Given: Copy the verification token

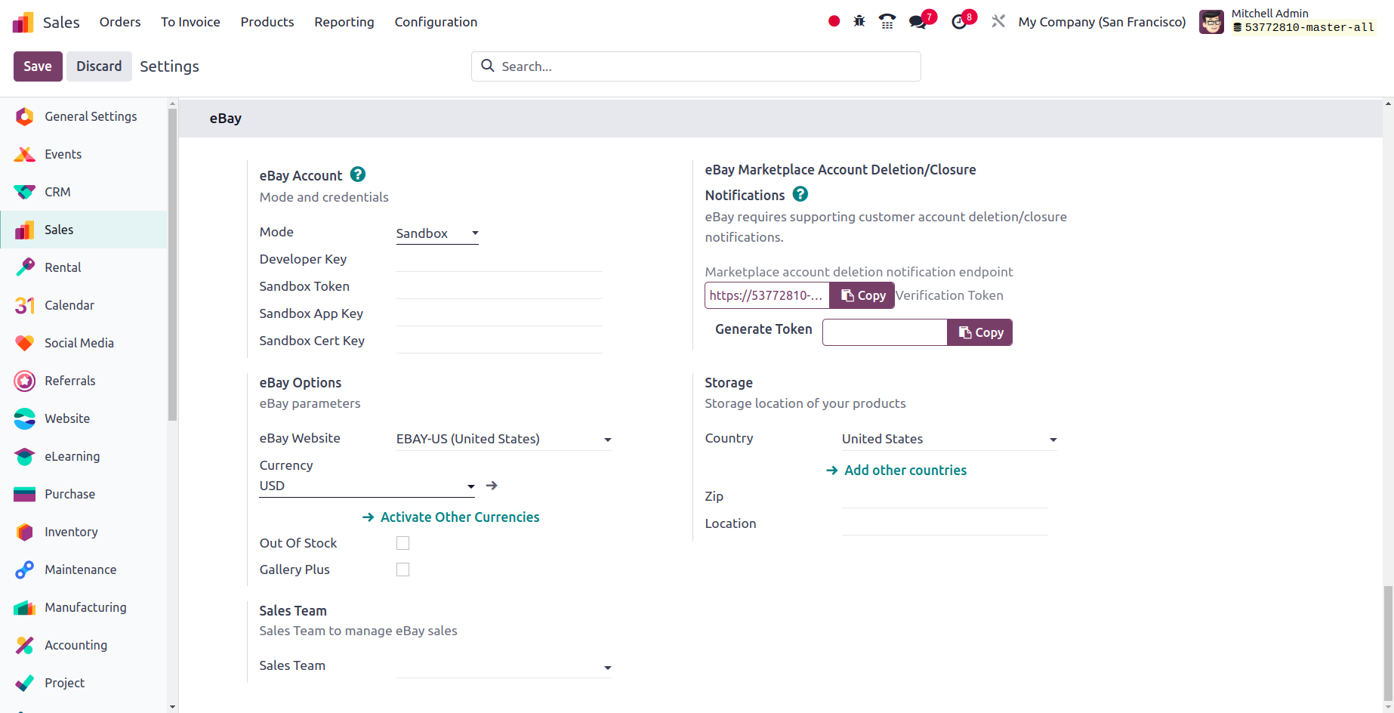Looking at the screenshot, I should [980, 332].
